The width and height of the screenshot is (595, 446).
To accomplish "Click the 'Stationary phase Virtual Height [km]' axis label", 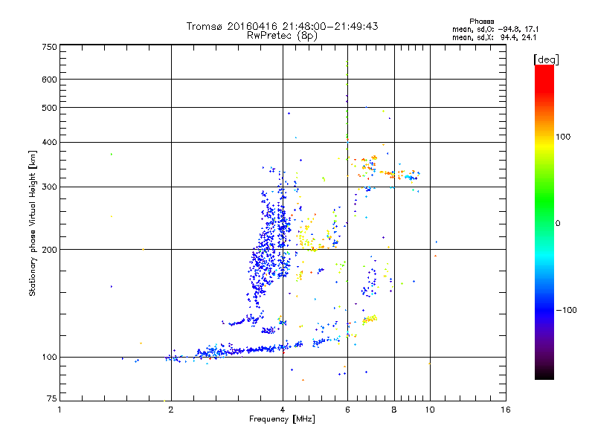I will (33, 223).
